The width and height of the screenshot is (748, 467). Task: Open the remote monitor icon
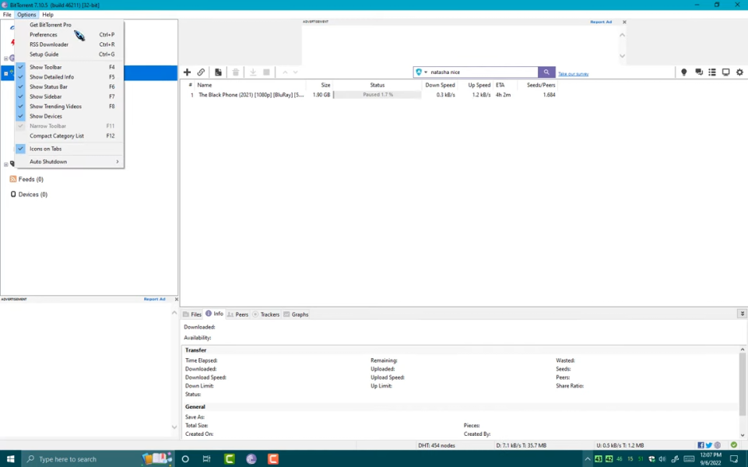(725, 72)
